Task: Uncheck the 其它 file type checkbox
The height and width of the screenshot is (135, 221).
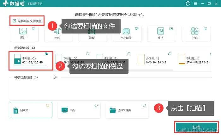Action: [206, 29]
